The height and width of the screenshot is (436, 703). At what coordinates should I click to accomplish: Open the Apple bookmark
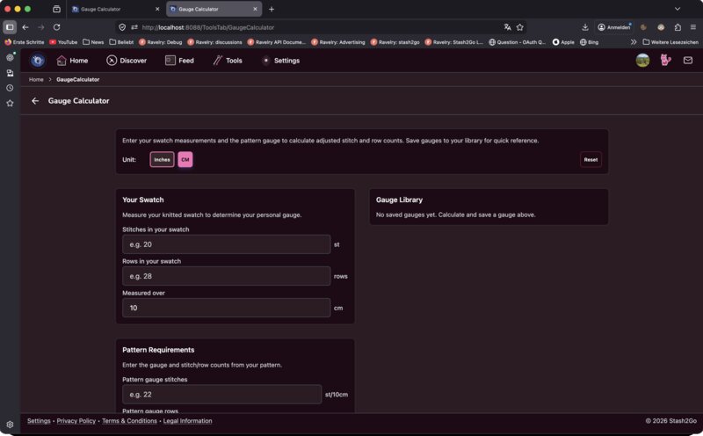(563, 42)
